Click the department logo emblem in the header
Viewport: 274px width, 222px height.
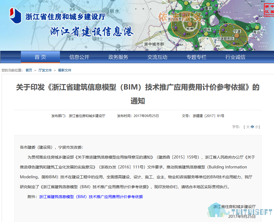(x=15, y=16)
